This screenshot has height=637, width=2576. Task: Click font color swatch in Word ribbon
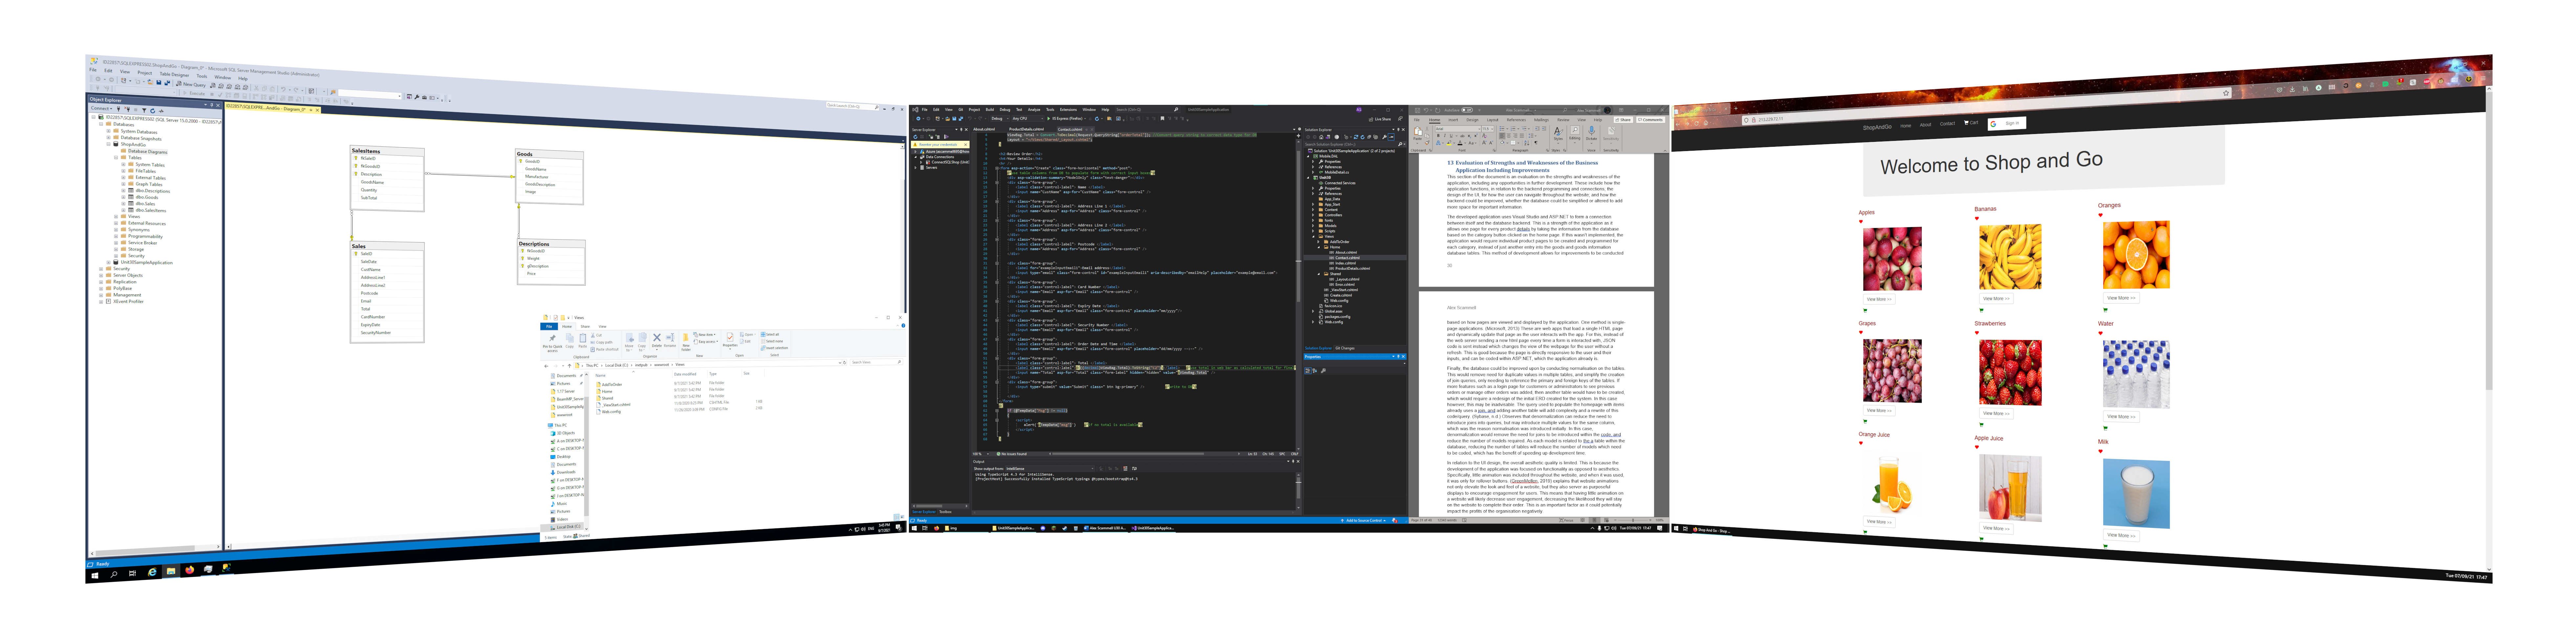1460,143
